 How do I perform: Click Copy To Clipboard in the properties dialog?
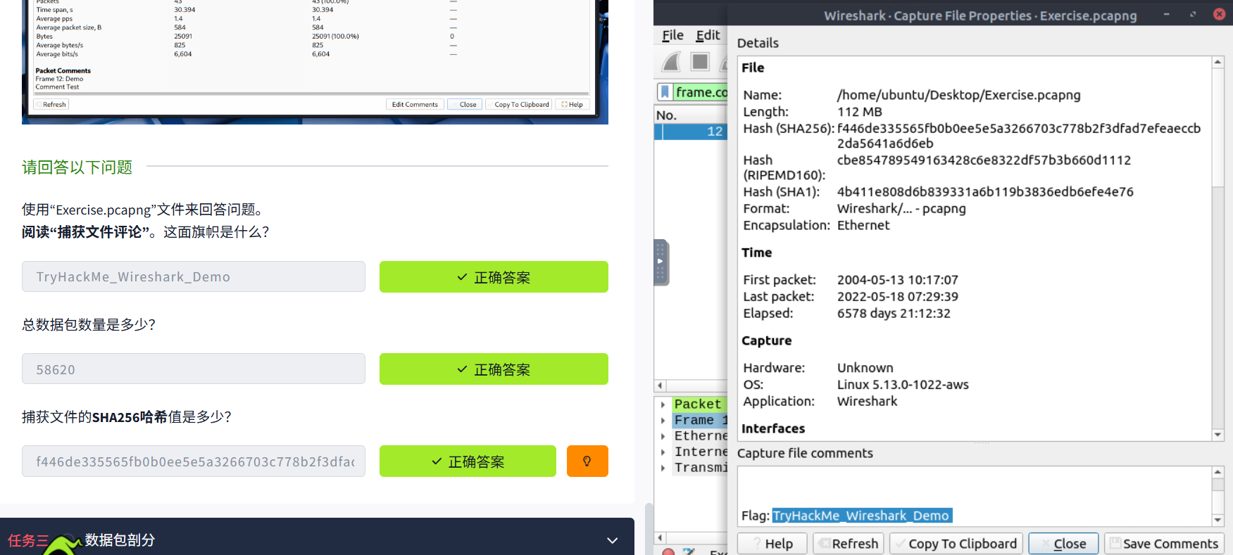pos(956,544)
